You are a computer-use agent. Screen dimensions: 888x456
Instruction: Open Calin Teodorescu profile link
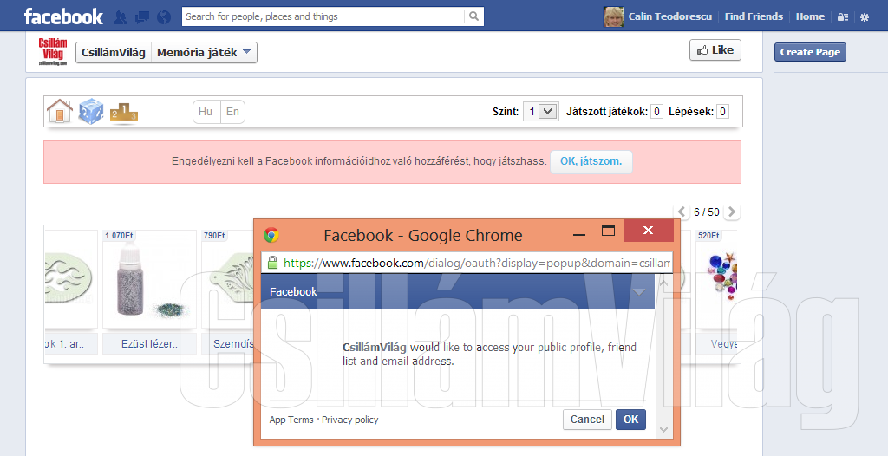click(x=669, y=16)
